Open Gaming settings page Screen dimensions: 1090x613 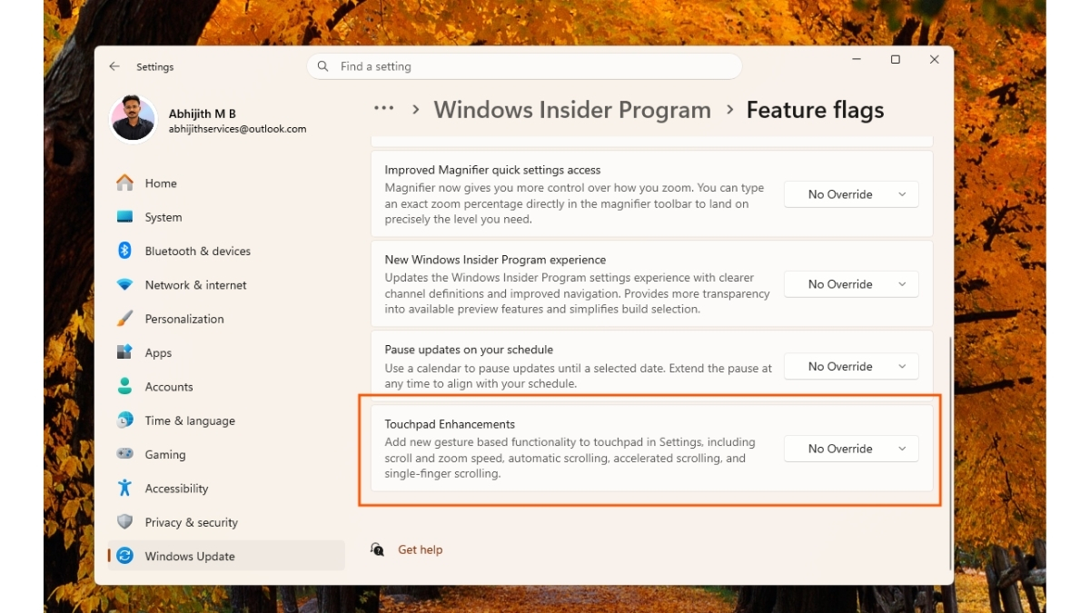click(226, 454)
